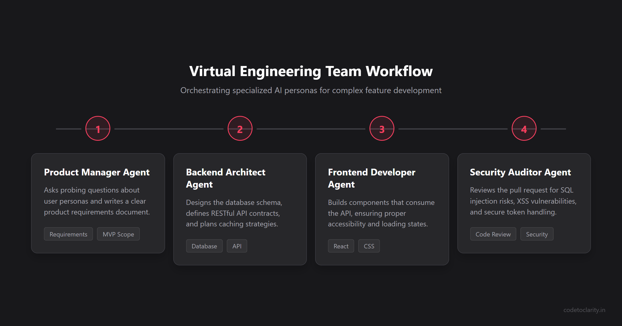
Task: Select the API tag
Action: [x=237, y=246]
